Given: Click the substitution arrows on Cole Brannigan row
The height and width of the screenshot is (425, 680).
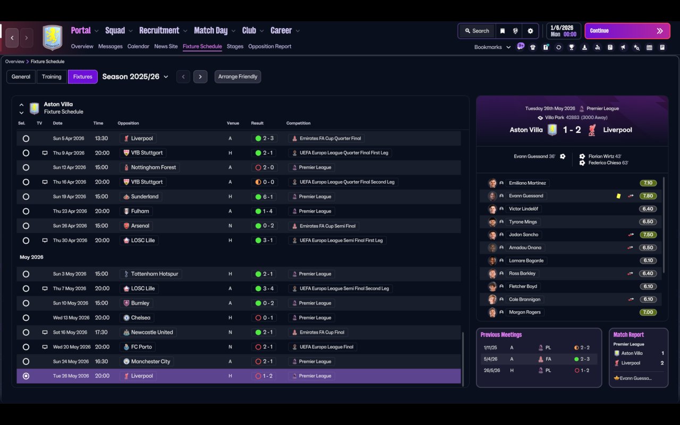Looking at the screenshot, I should click(631, 300).
